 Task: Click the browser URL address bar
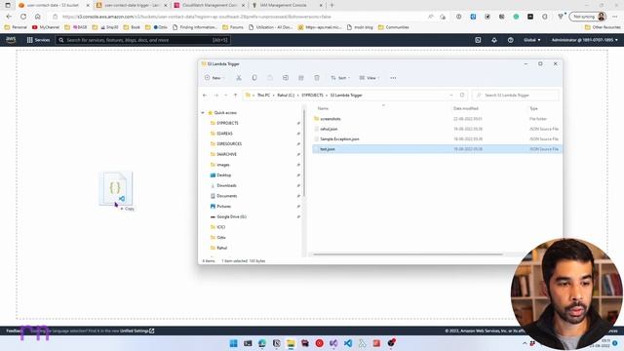[x=239, y=17]
